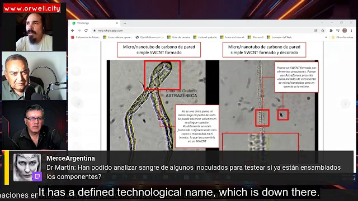This screenshot has height=201, width=358.
Task: Click the Twitch icon on MerceArgentina's avatar
Action: coord(37,176)
